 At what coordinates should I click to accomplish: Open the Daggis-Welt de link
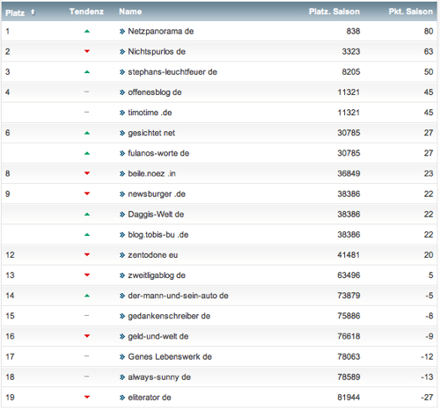(156, 214)
